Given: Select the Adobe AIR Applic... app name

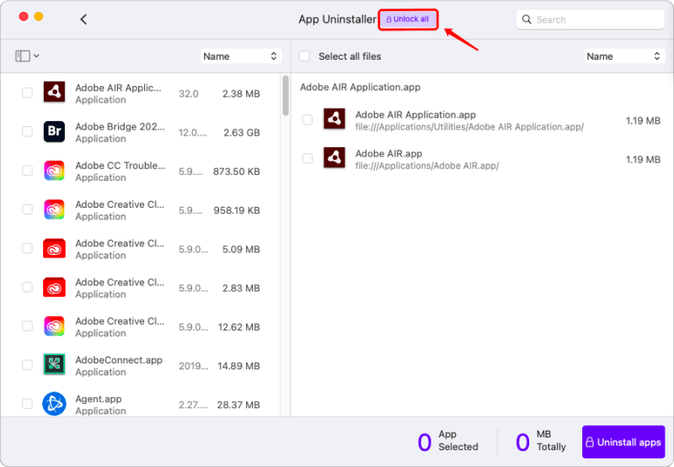Looking at the screenshot, I should click(x=118, y=88).
